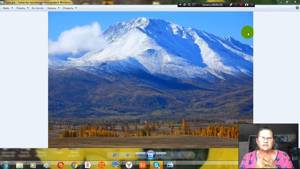
Task: Stop the screen recording
Action: click(241, 5)
